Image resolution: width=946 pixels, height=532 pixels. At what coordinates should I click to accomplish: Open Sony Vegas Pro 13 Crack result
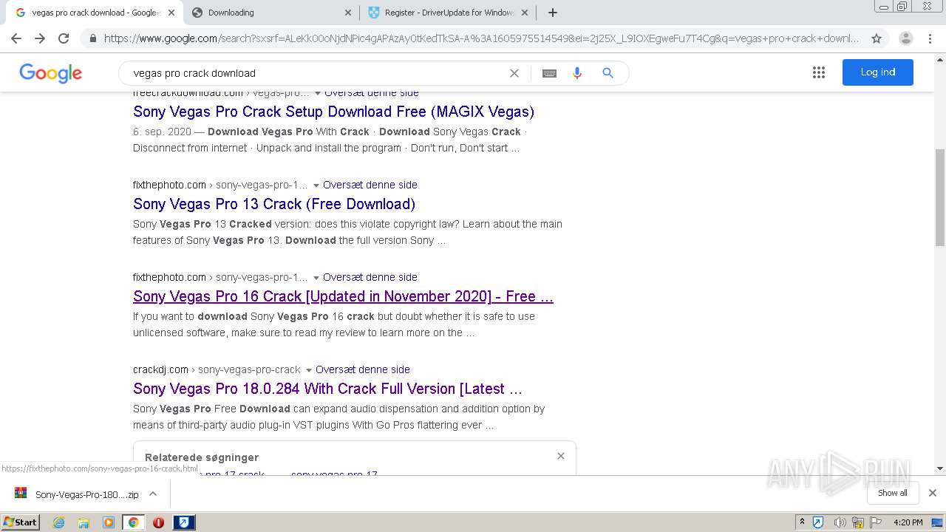click(274, 204)
